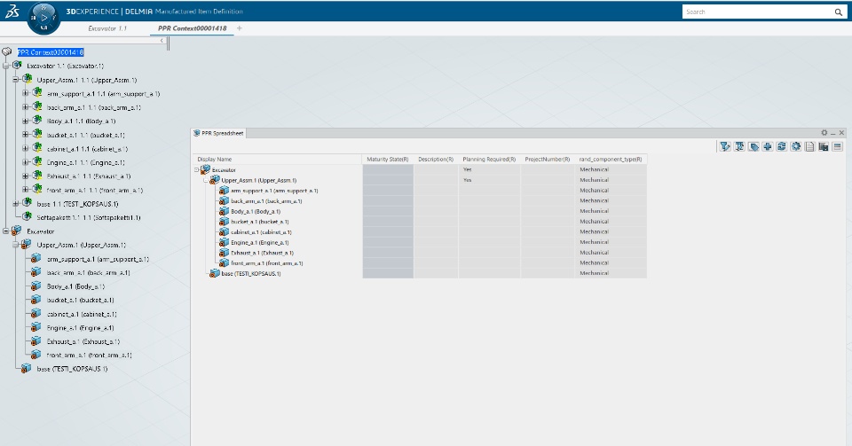Expand back_arm_a.1 1.1 in the tree
The image size is (852, 446).
25,107
